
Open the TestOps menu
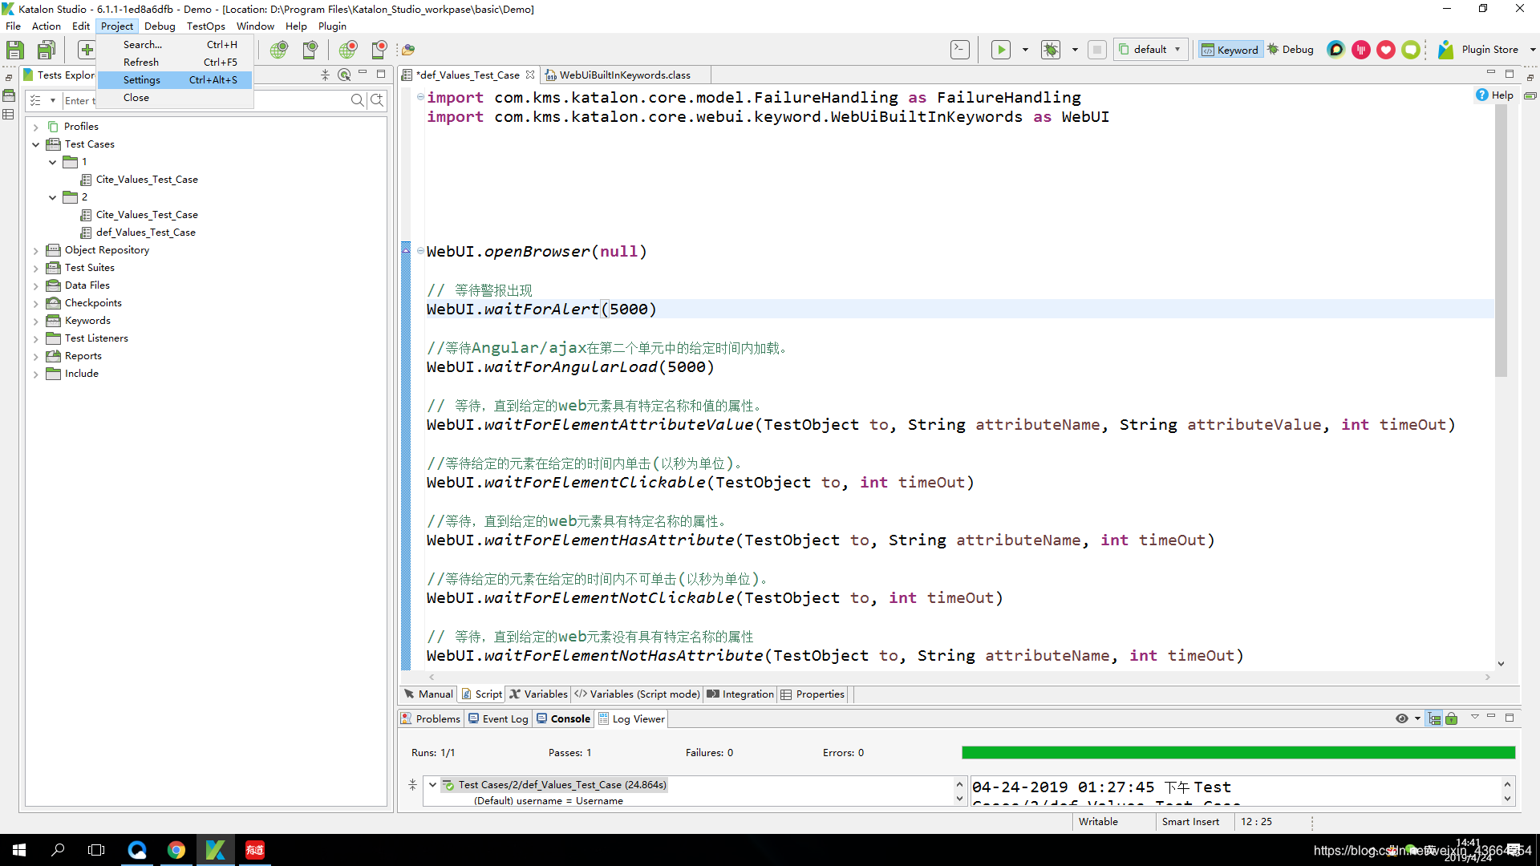205,26
